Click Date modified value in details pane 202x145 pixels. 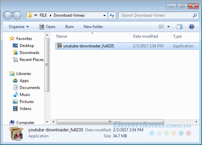coord(128,130)
